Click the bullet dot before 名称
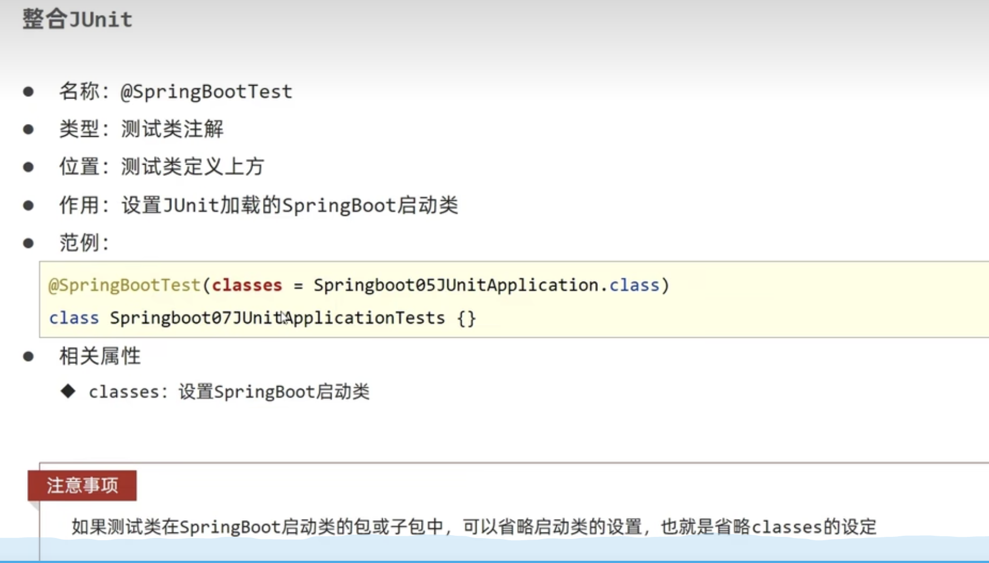This screenshot has height=563, width=989. pos(28,92)
